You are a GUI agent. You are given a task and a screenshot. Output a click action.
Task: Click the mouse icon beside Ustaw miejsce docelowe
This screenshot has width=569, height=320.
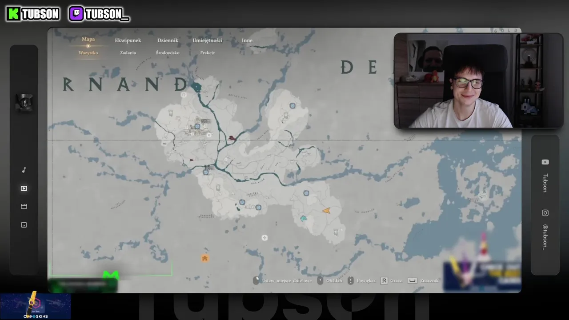pos(256,280)
